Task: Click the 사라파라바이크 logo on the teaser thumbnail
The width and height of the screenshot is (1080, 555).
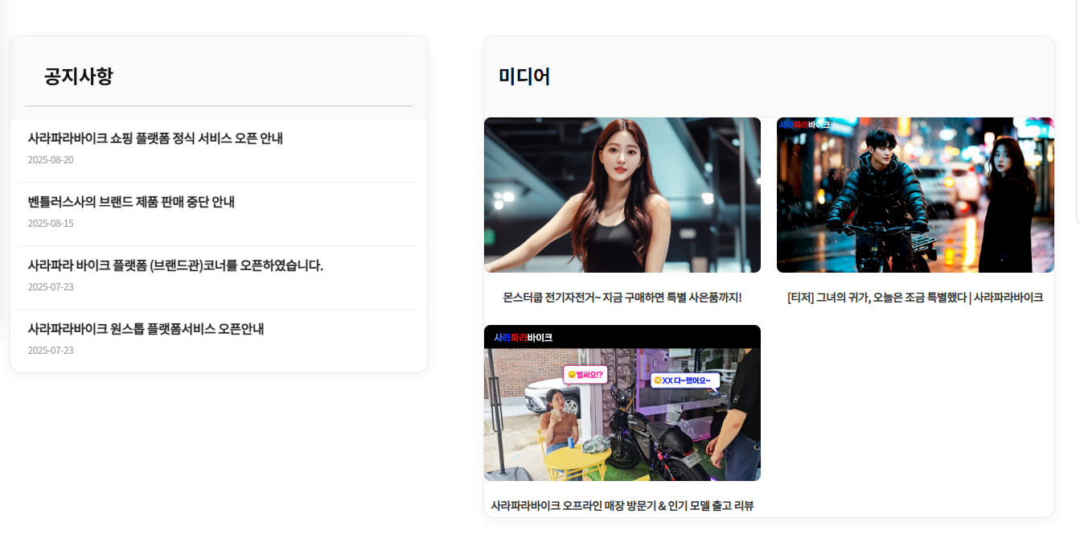Action: point(804,125)
